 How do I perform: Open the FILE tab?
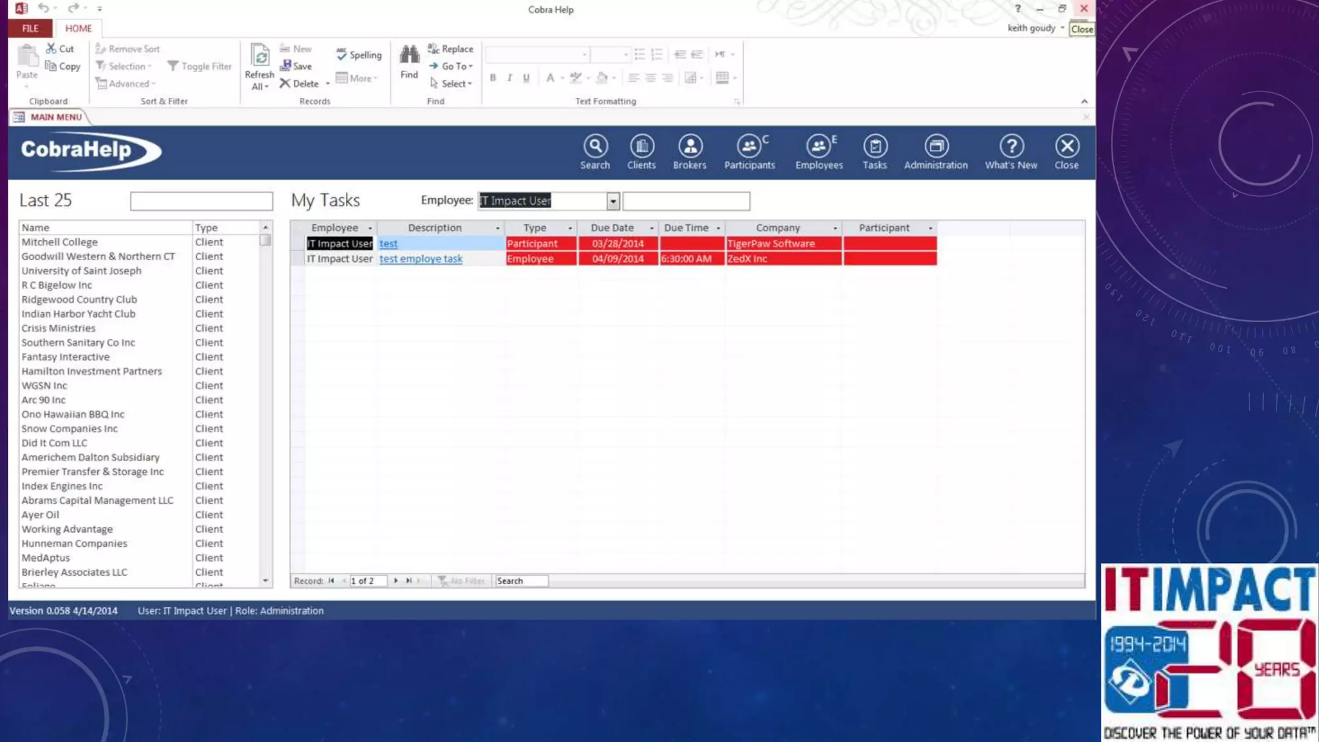[x=30, y=28]
